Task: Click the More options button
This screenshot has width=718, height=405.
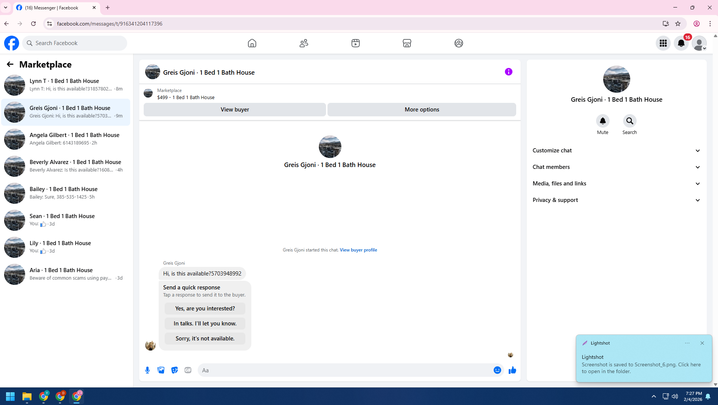Action: pos(422,110)
